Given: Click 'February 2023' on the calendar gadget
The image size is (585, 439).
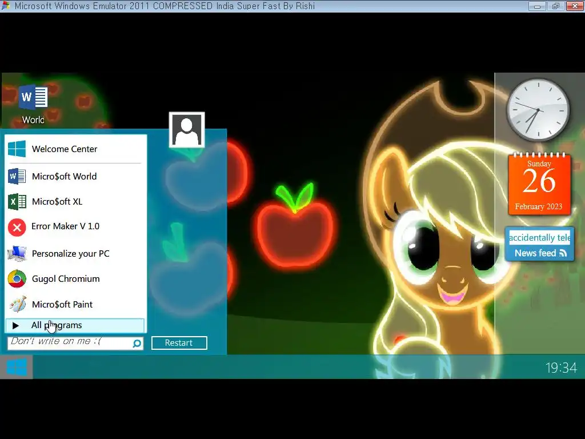Looking at the screenshot, I should click(538, 206).
